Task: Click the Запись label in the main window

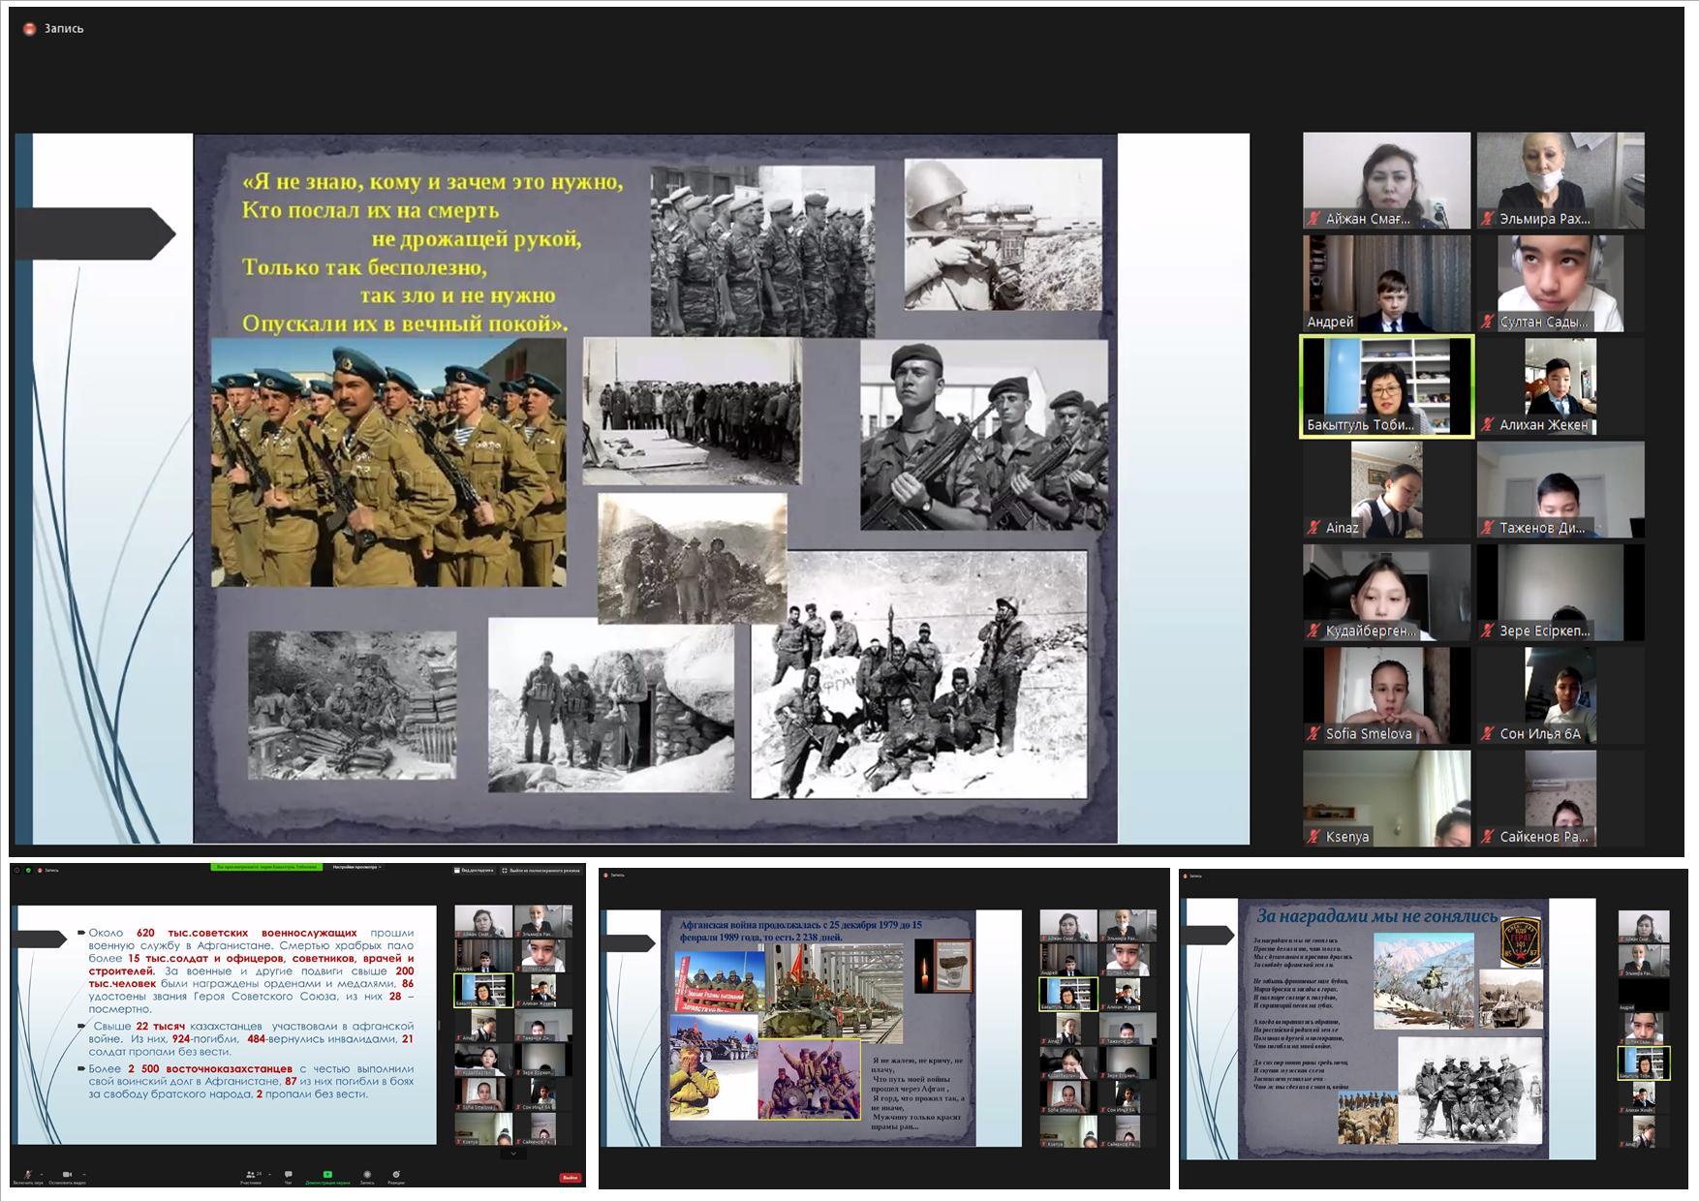Action: coord(64,29)
